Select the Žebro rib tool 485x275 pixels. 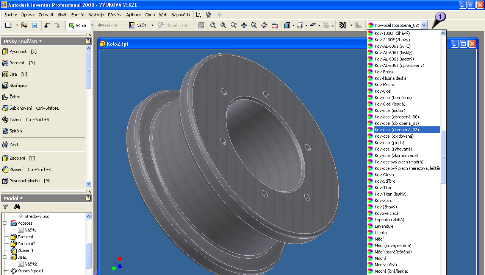click(x=11, y=97)
